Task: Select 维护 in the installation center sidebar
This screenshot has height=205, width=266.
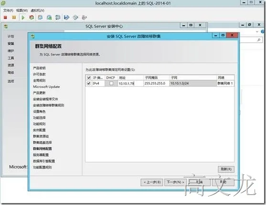Action: coord(11,51)
